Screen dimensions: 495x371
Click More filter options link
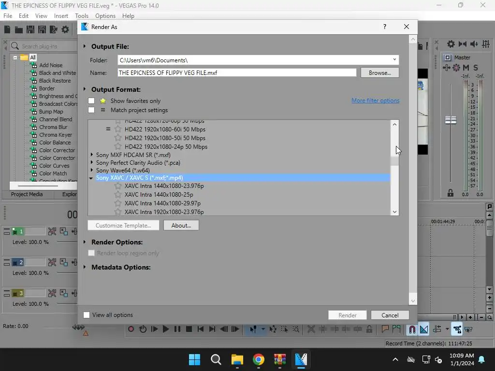[375, 100]
